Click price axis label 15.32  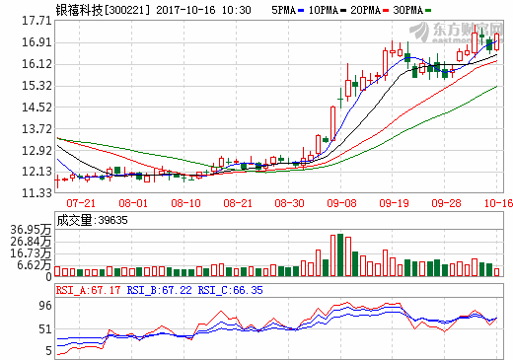pyautogui.click(x=37, y=86)
